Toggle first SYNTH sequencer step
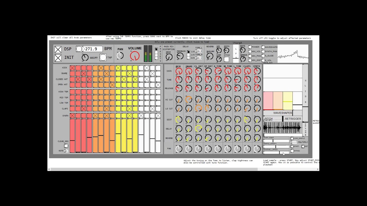This screenshot has width=367, height=206. coord(72,116)
